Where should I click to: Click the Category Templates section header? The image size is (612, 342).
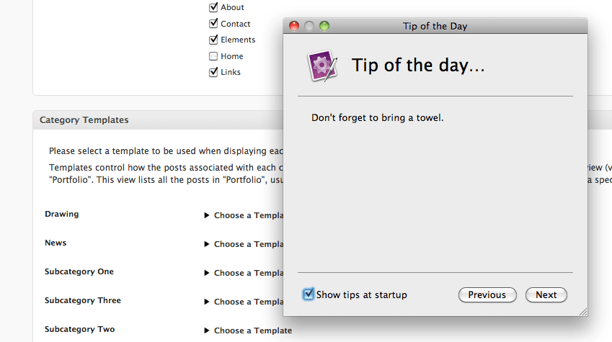click(84, 120)
